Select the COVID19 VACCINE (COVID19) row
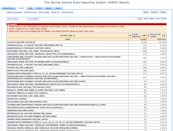The width and height of the screenshot is (173, 131). pyautogui.click(x=86, y=42)
